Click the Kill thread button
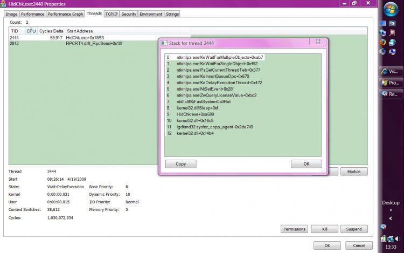 [x=324, y=229]
